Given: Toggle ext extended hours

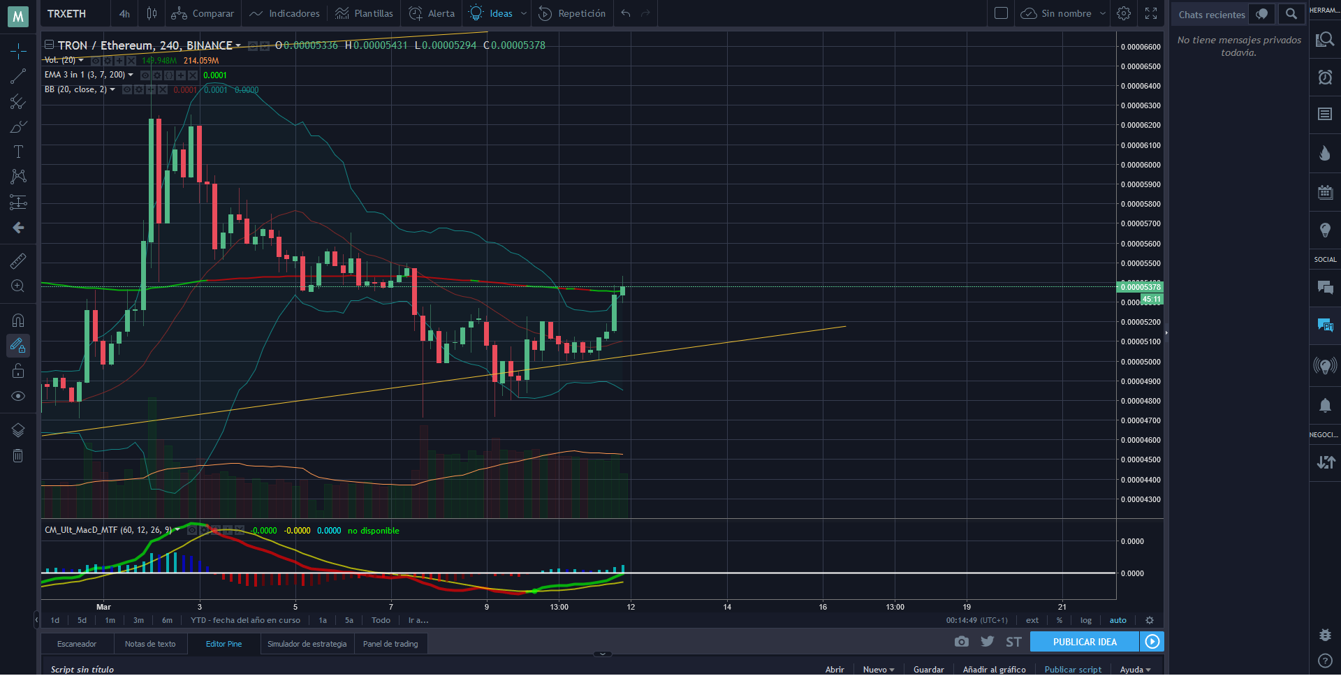Looking at the screenshot, I should point(1032,620).
